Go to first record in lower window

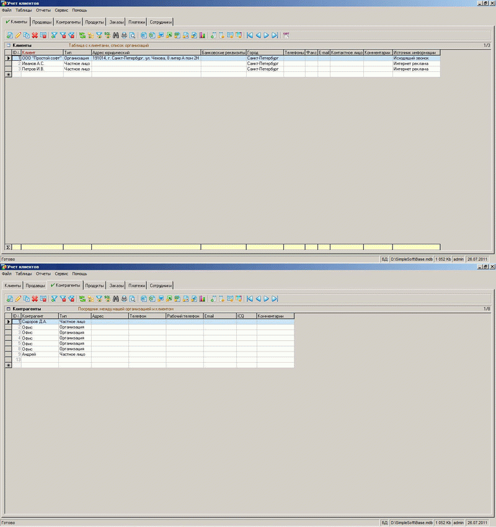250,299
